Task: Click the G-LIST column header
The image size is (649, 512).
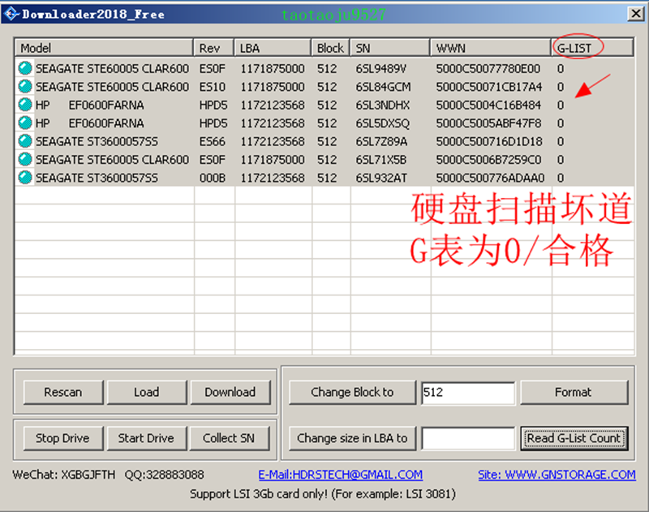Action: pos(592,48)
